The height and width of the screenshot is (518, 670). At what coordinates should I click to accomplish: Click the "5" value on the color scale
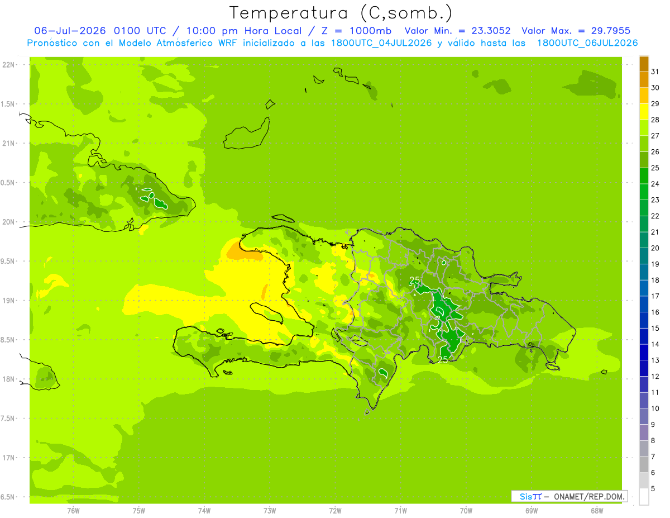tap(653, 488)
